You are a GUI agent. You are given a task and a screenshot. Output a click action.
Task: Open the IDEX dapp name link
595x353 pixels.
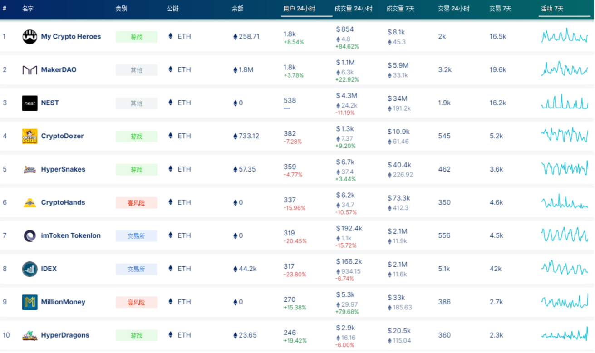49,269
